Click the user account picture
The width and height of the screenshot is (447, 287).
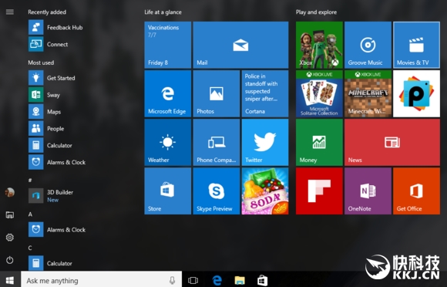pos(10,192)
